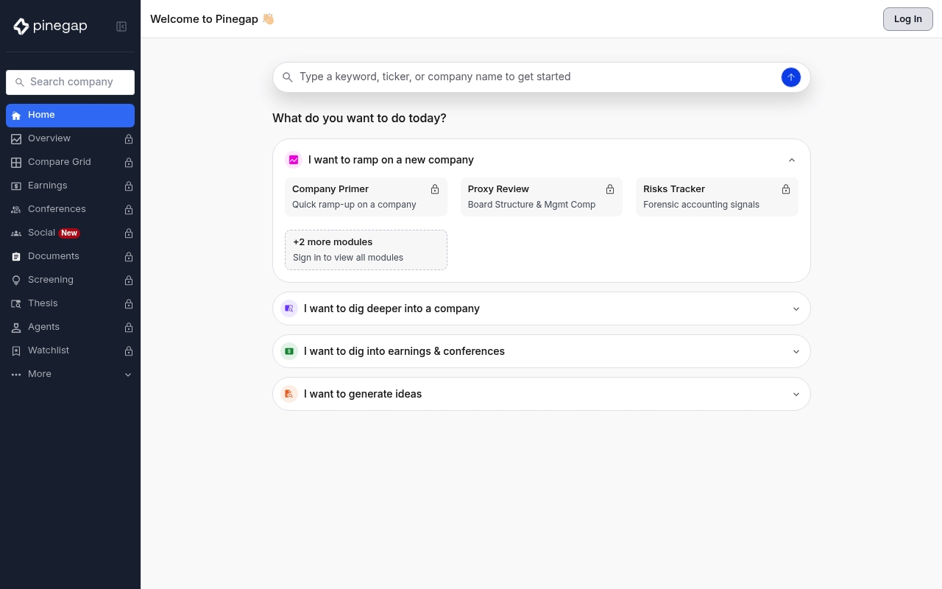Open Thesis in the sidebar
This screenshot has height=589, width=942.
pos(70,304)
